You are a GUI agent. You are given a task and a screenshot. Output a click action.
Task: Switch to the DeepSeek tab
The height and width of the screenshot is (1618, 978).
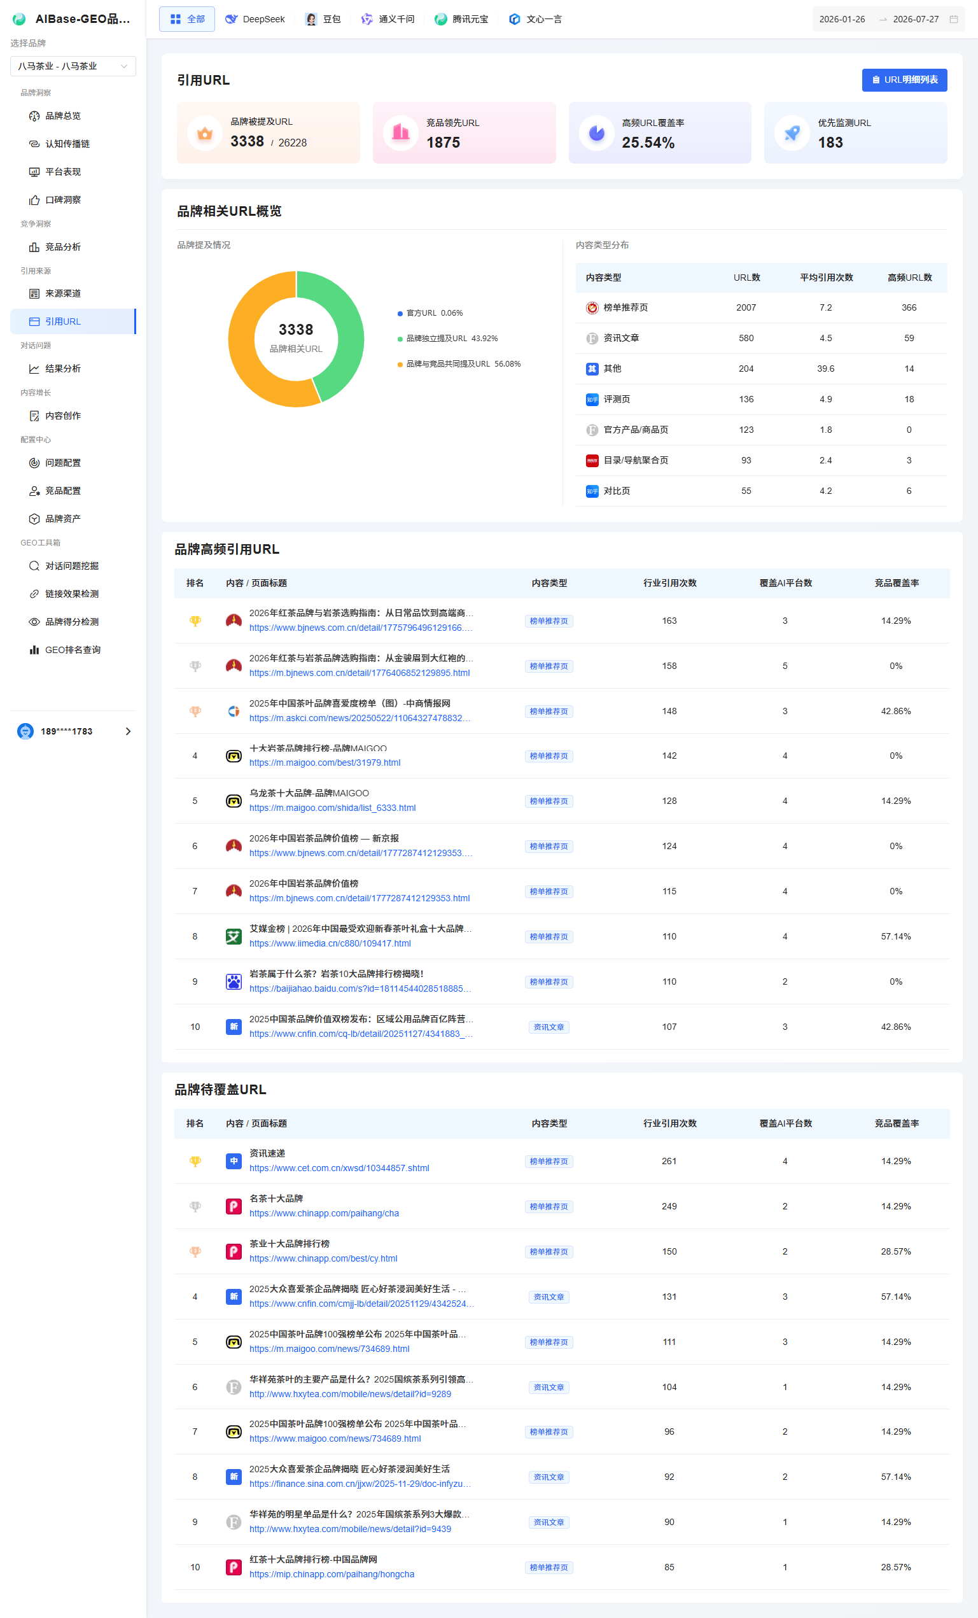255,19
